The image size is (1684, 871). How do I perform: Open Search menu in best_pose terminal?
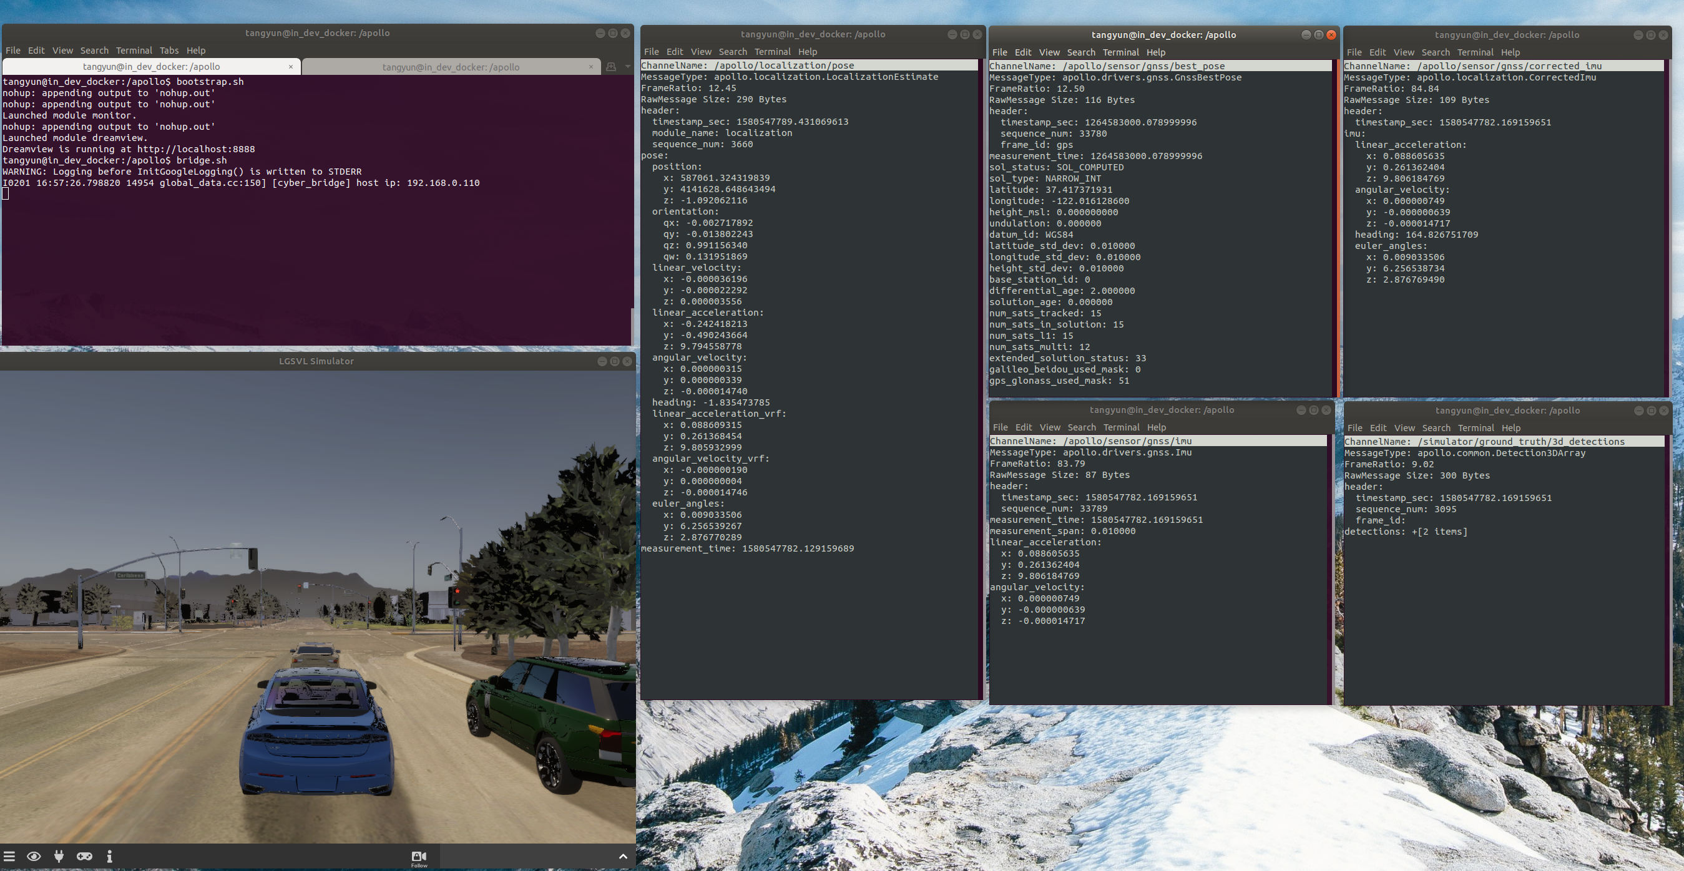pos(1081,52)
